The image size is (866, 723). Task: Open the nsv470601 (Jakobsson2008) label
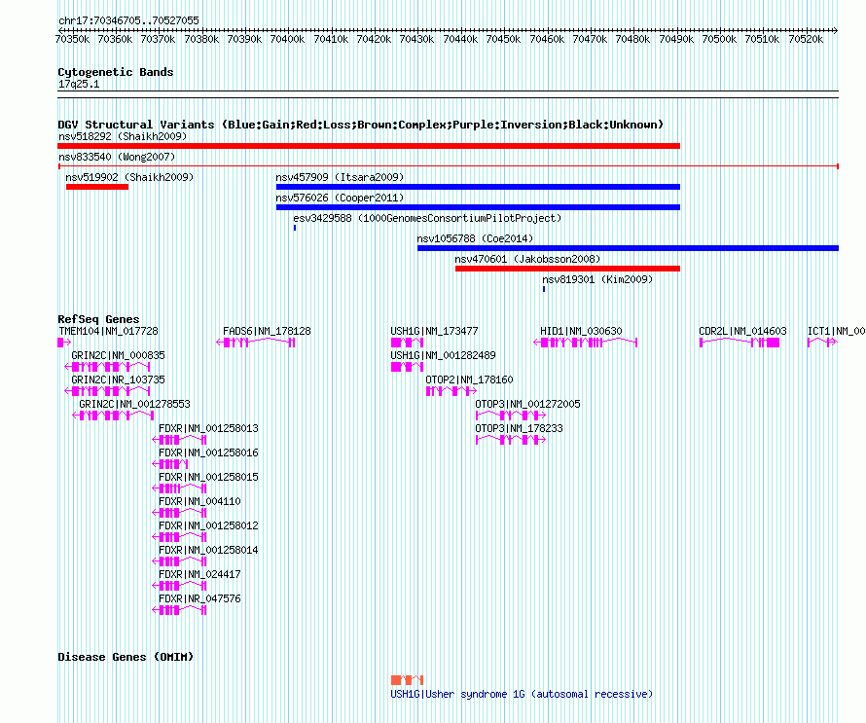point(527,259)
